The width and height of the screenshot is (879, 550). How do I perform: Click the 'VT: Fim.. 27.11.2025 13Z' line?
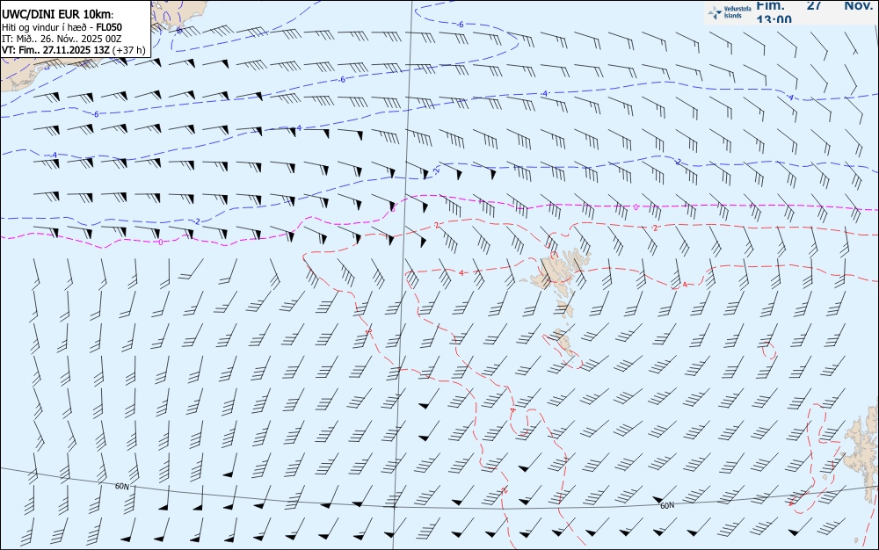[x=55, y=50]
